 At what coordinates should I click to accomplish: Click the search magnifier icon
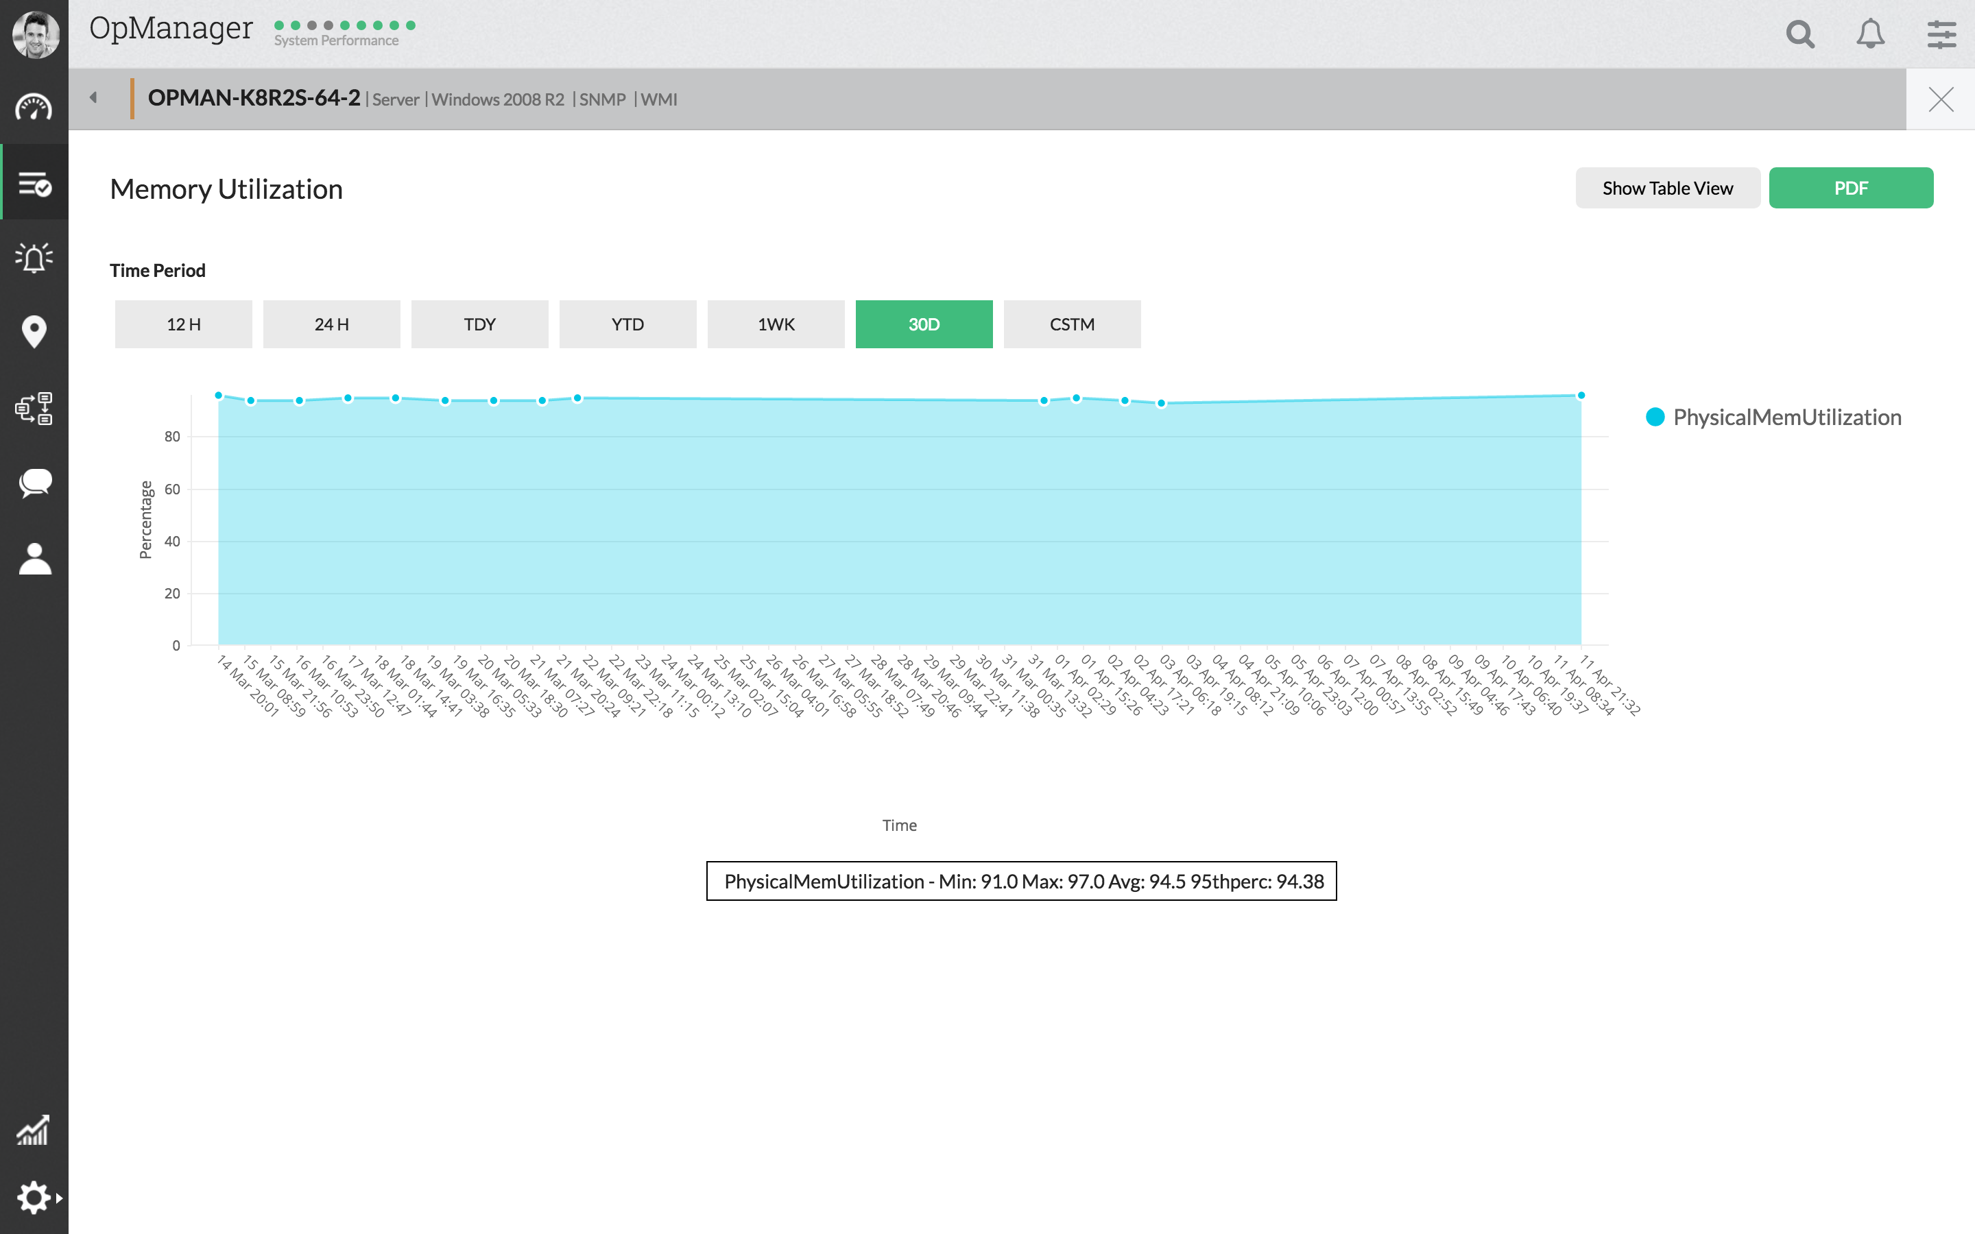(x=1799, y=34)
